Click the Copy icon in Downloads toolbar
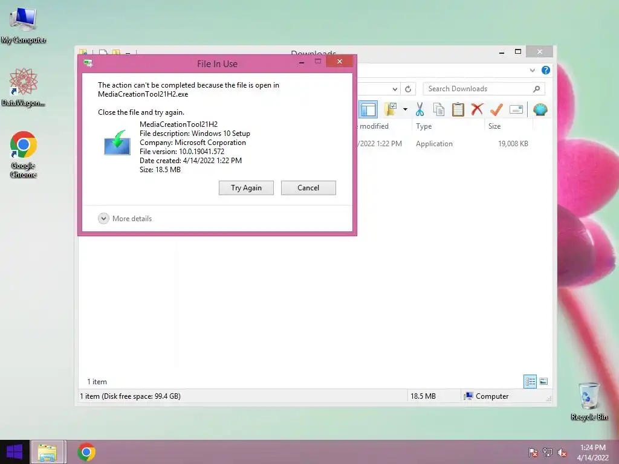Screen dimensions: 619x464 [x=439, y=109]
